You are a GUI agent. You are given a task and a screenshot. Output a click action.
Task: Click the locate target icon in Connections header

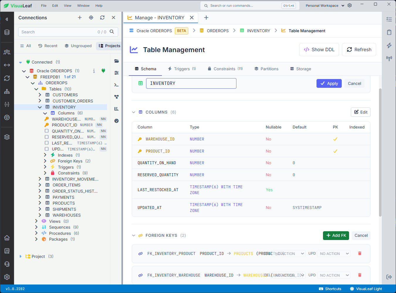(x=91, y=18)
